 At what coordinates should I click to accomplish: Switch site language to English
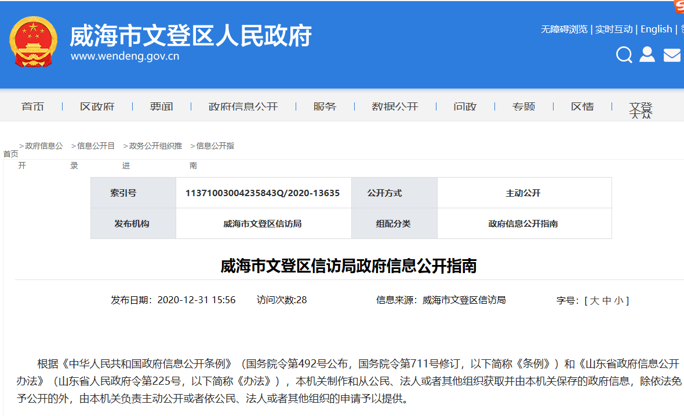coord(656,29)
